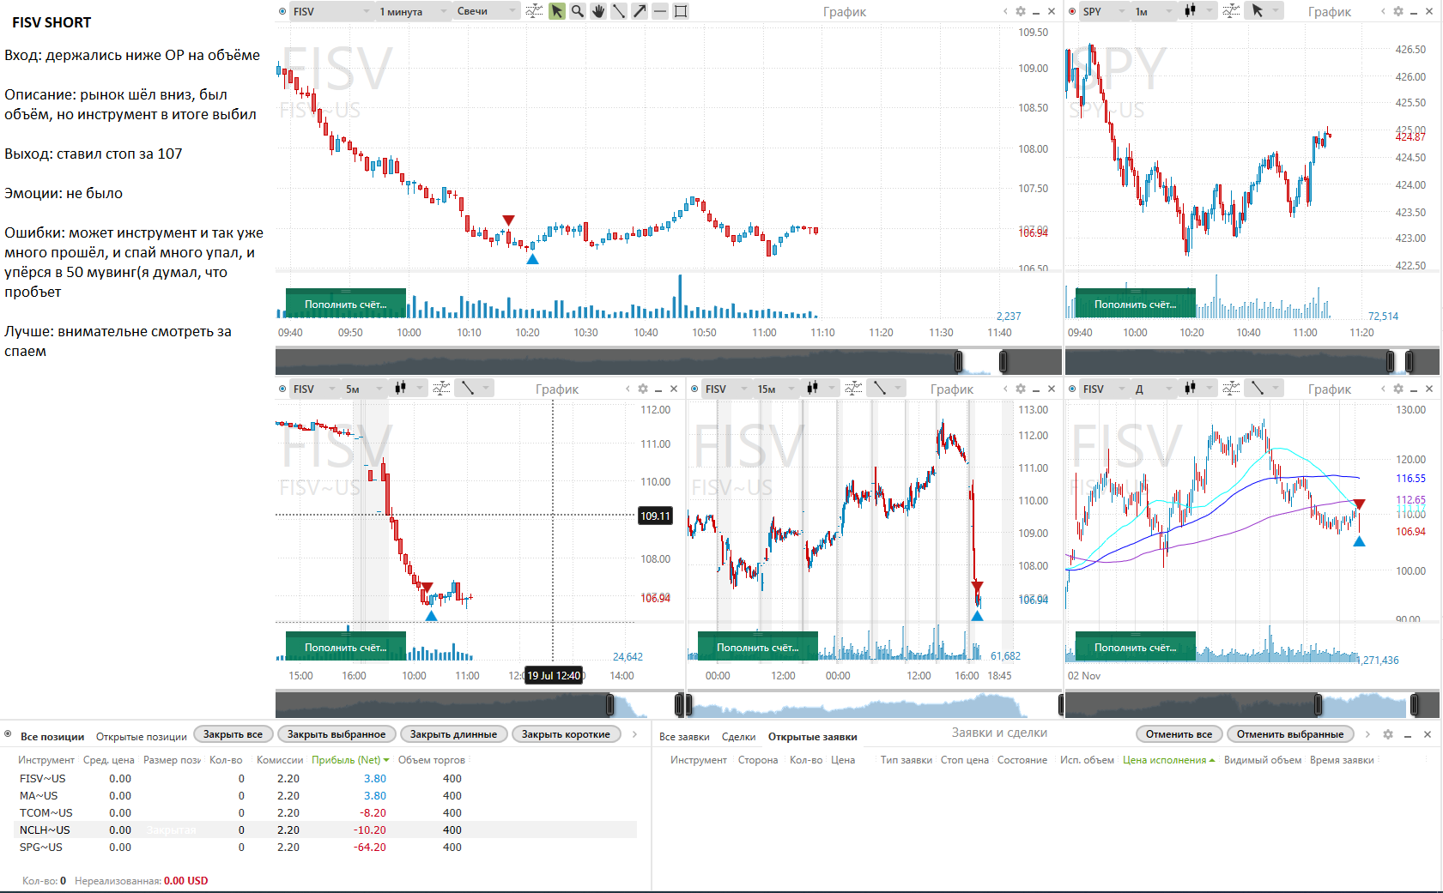1443x893 pixels.
Task: Toggle link radio beside Все позиции
Action: (8, 734)
